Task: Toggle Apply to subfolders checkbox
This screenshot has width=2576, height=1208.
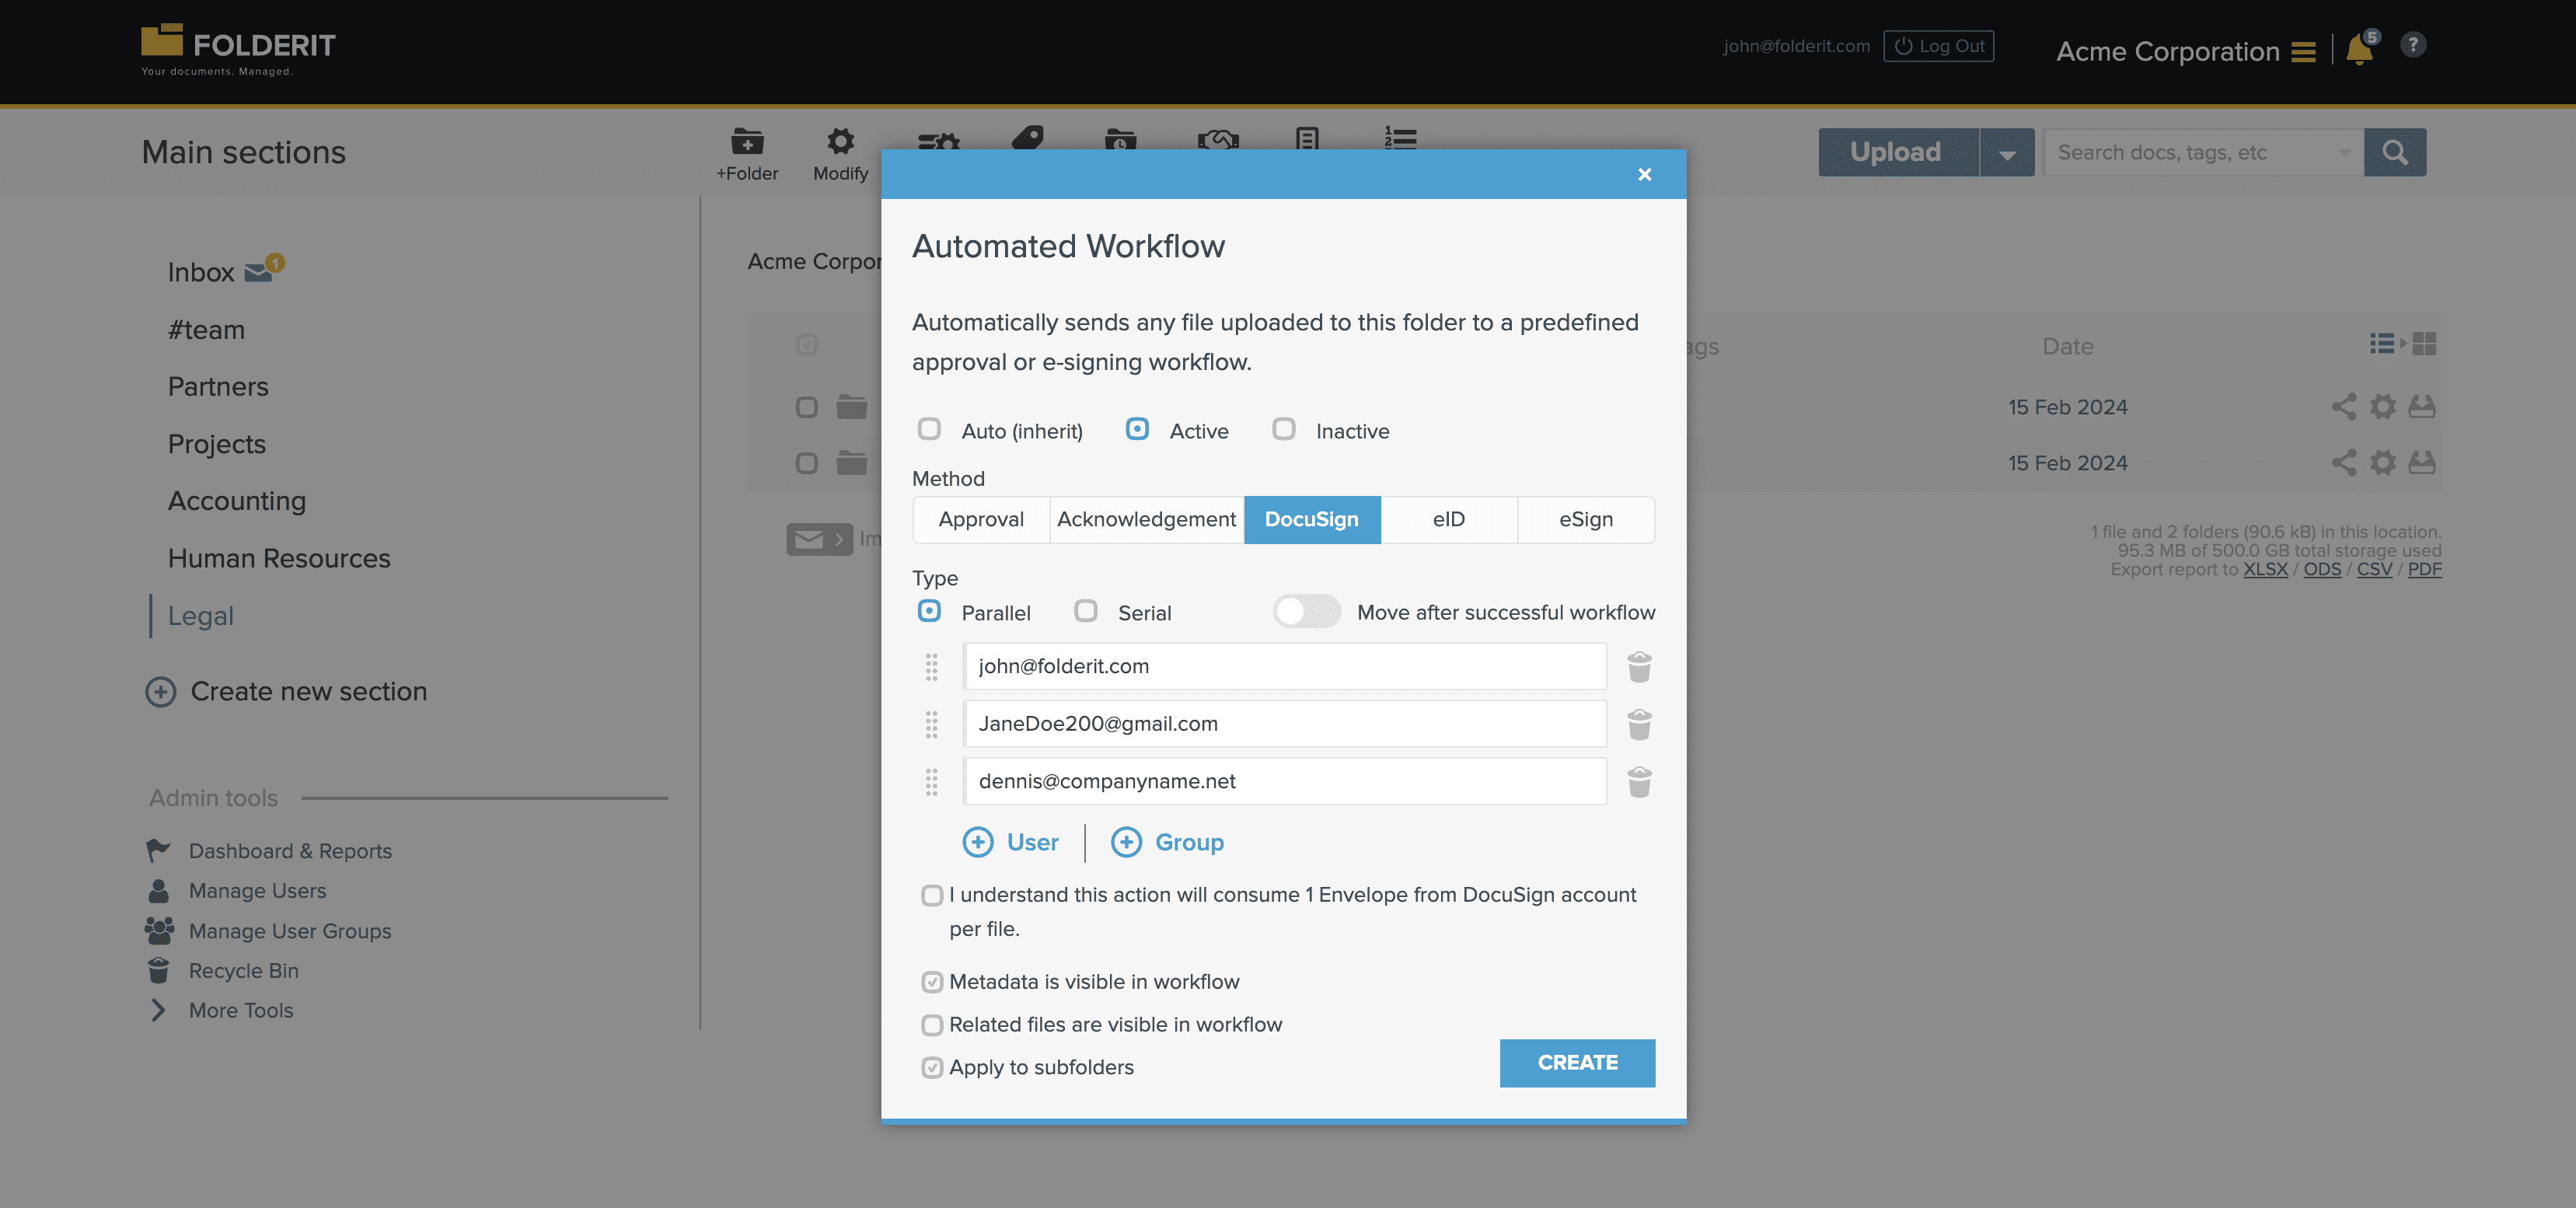Action: tap(931, 1068)
